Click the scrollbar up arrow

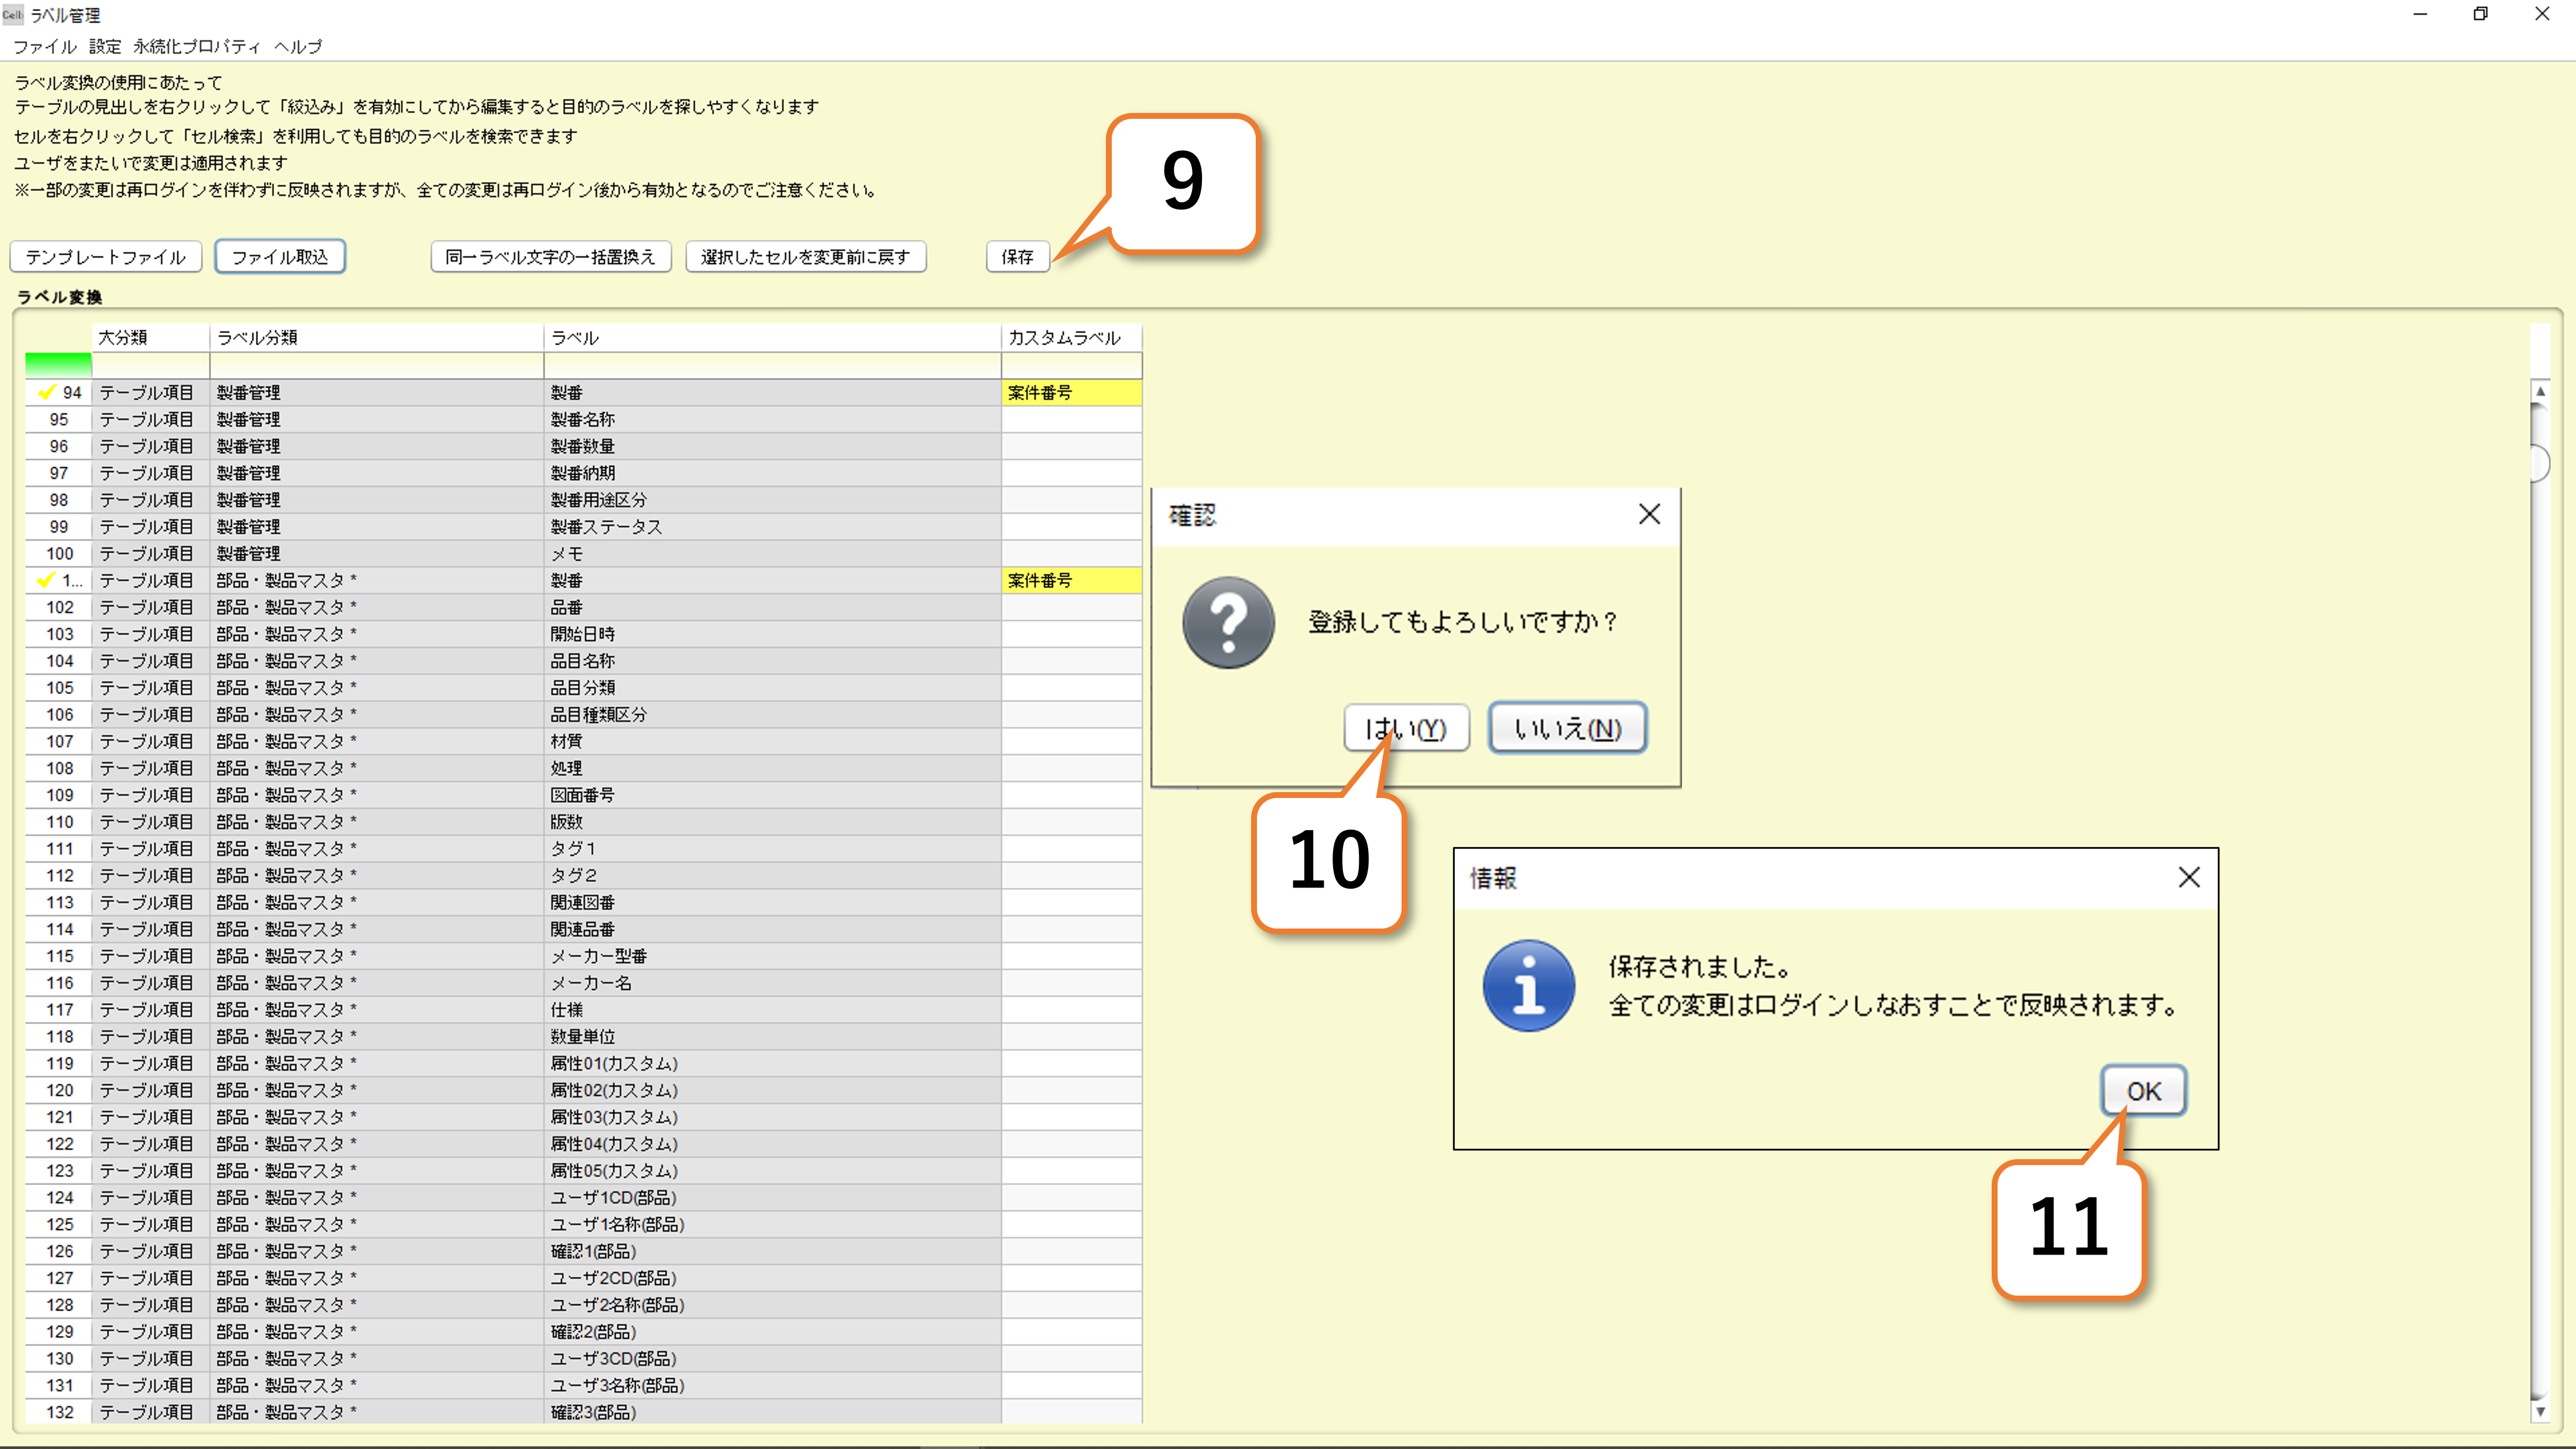coord(2539,392)
